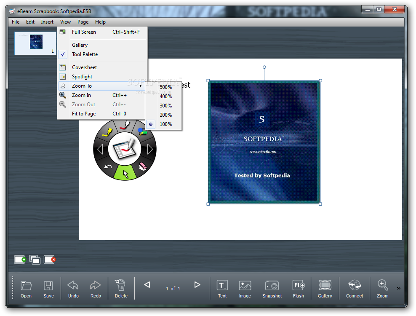This screenshot has width=416, height=316.
Task: Click the undo arrow on tool wheel
Action: 107,166
